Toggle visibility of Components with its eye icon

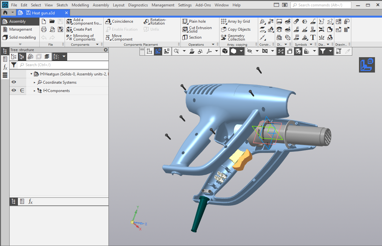coord(14,90)
